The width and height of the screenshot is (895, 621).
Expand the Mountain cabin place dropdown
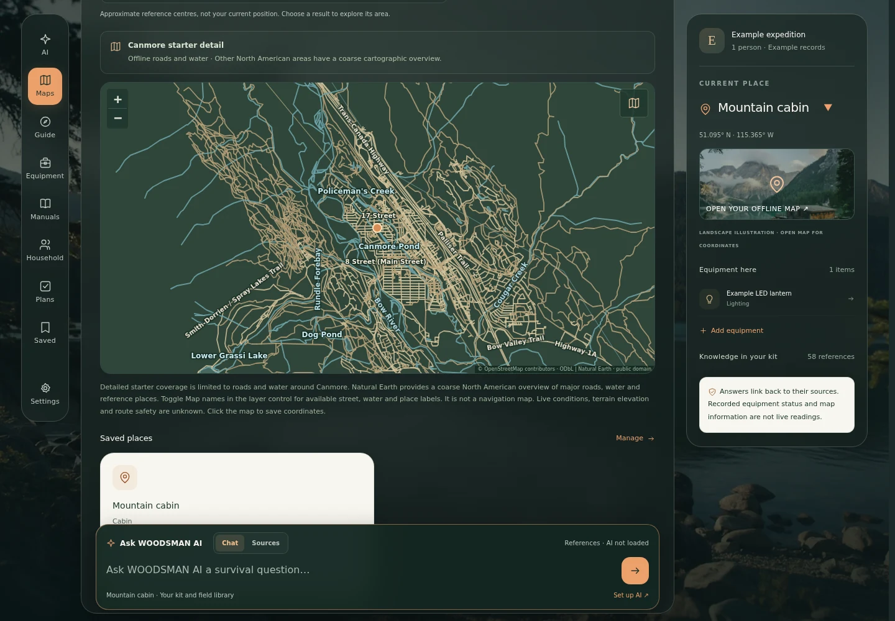coord(828,107)
